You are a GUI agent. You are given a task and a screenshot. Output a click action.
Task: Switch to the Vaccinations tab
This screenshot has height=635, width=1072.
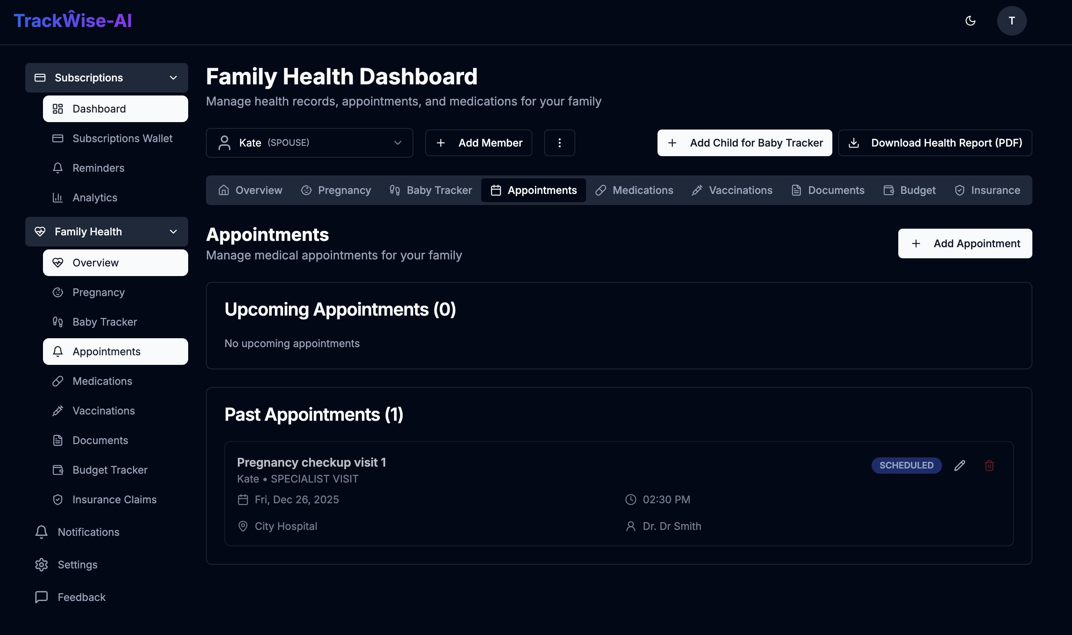732,190
